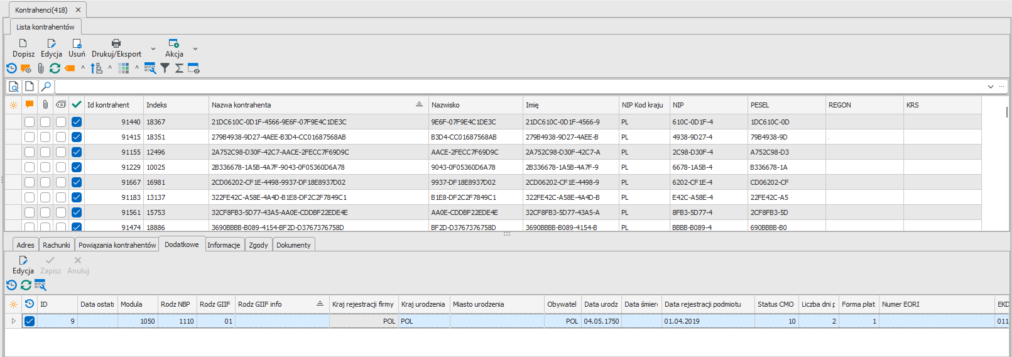This screenshot has width=1012, height=357.
Task: Click the paperclip attachments icon in the toolbar
Action: point(41,68)
